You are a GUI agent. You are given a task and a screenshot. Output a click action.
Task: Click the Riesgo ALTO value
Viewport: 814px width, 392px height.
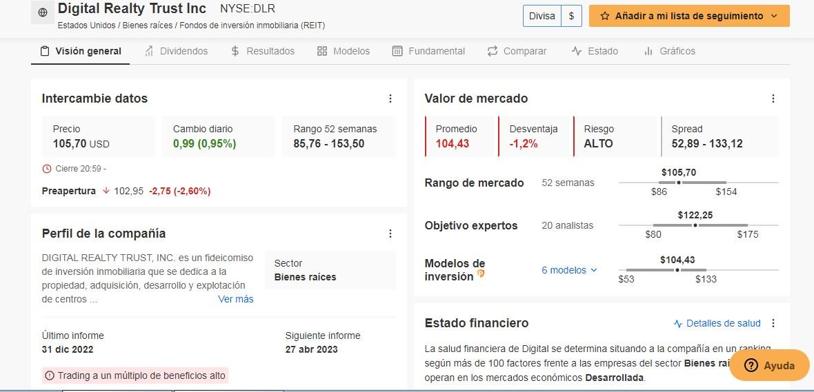tap(598, 143)
